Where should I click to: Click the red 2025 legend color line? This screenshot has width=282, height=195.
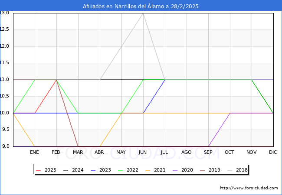click(x=39, y=170)
